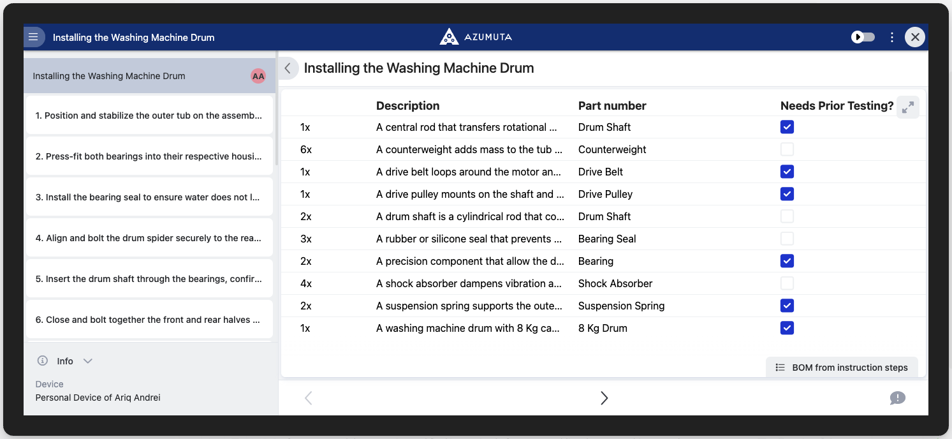Open step 6 about closing the drum halves

pyautogui.click(x=149, y=319)
